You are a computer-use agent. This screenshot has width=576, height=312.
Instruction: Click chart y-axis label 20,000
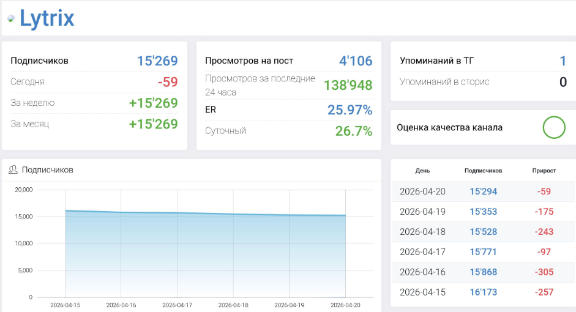[x=23, y=190]
